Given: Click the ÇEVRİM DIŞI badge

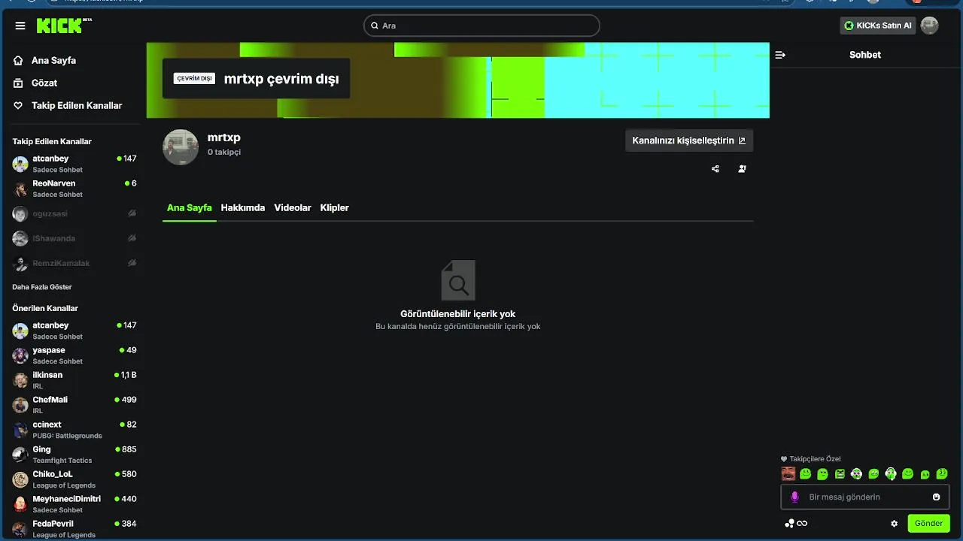Looking at the screenshot, I should coord(194,79).
